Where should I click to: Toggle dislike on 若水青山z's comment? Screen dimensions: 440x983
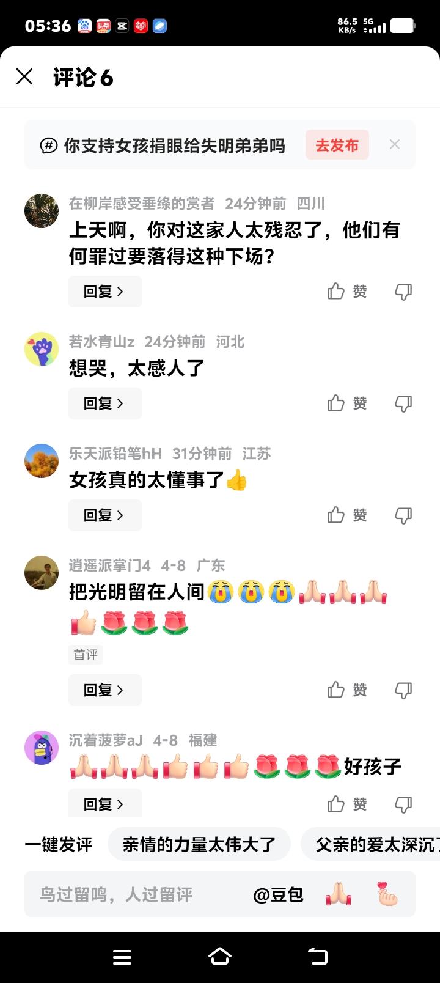tap(403, 403)
